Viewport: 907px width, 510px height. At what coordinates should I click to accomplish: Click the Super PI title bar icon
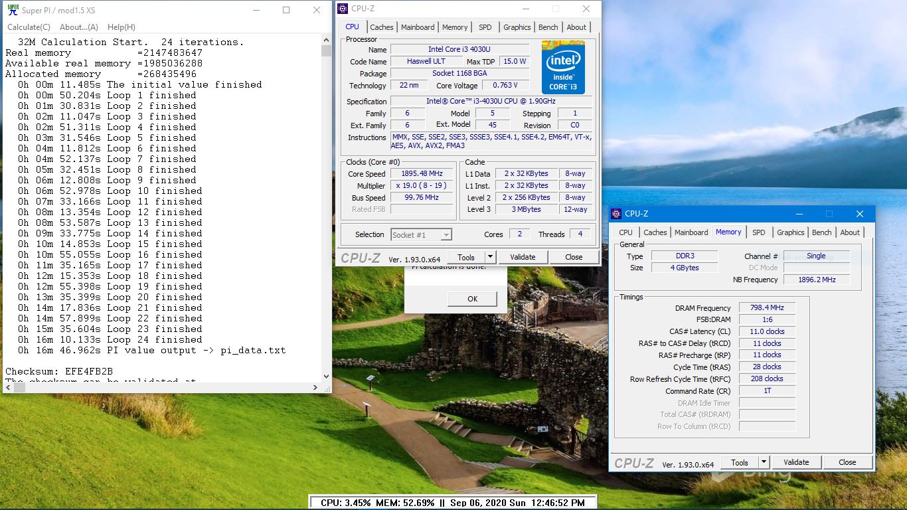click(13, 10)
